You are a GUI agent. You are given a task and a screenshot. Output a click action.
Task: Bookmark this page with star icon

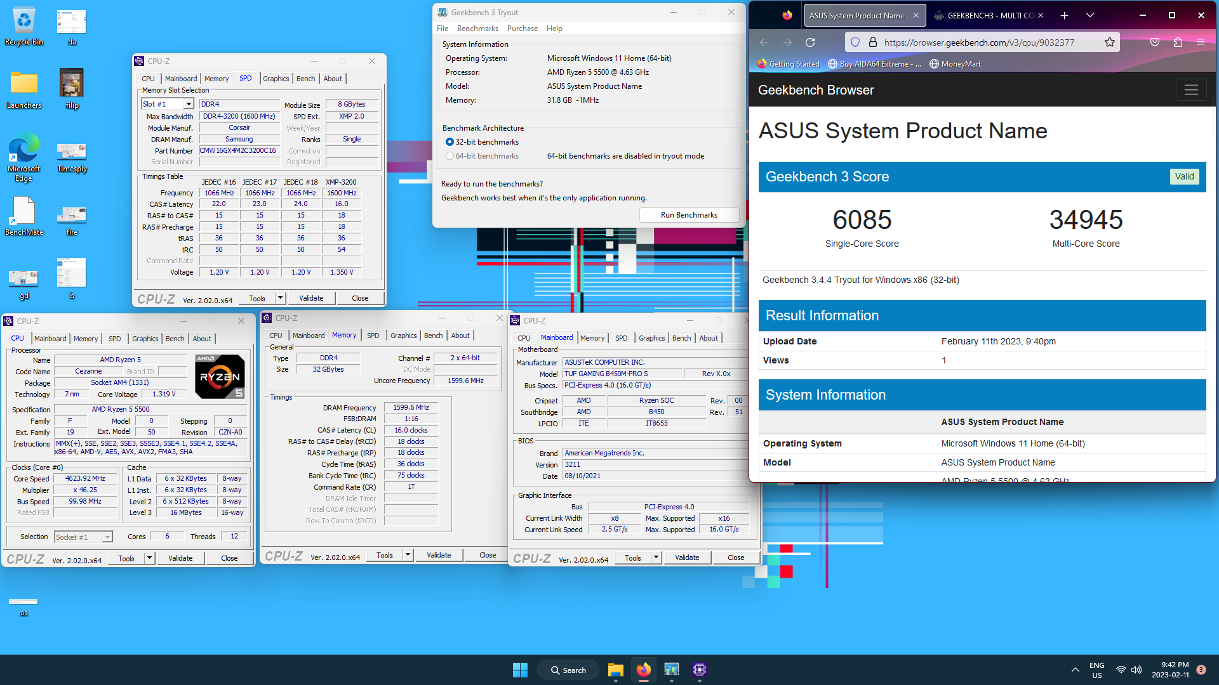1109,42
